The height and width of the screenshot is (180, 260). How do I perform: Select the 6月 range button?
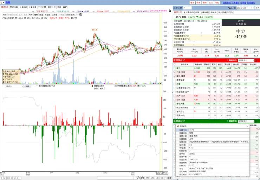point(152,178)
